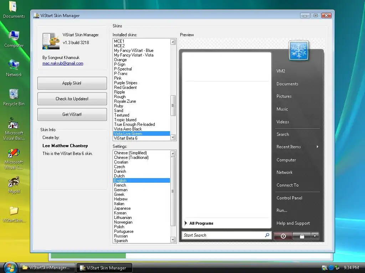The height and width of the screenshot is (273, 365).
Task: Open the mac.nakrub@gmail.com email link
Action: pyautogui.click(x=63, y=63)
